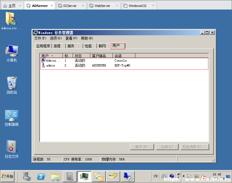Open Remote Desktop Connection taskbar icon
The height and width of the screenshot is (183, 232).
pos(127,176)
